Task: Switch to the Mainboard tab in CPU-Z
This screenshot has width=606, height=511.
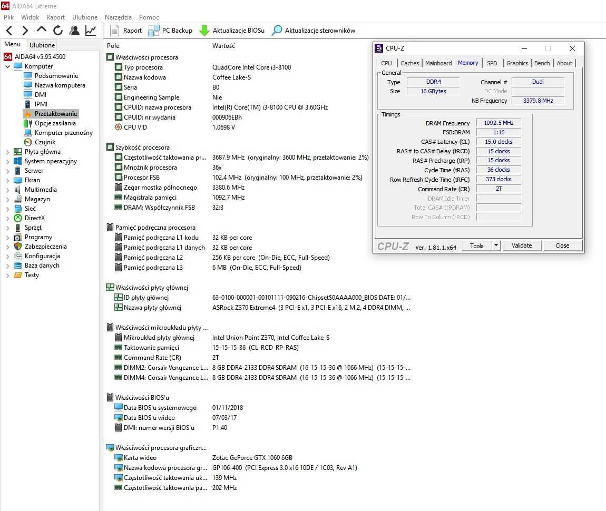Action: tap(438, 63)
